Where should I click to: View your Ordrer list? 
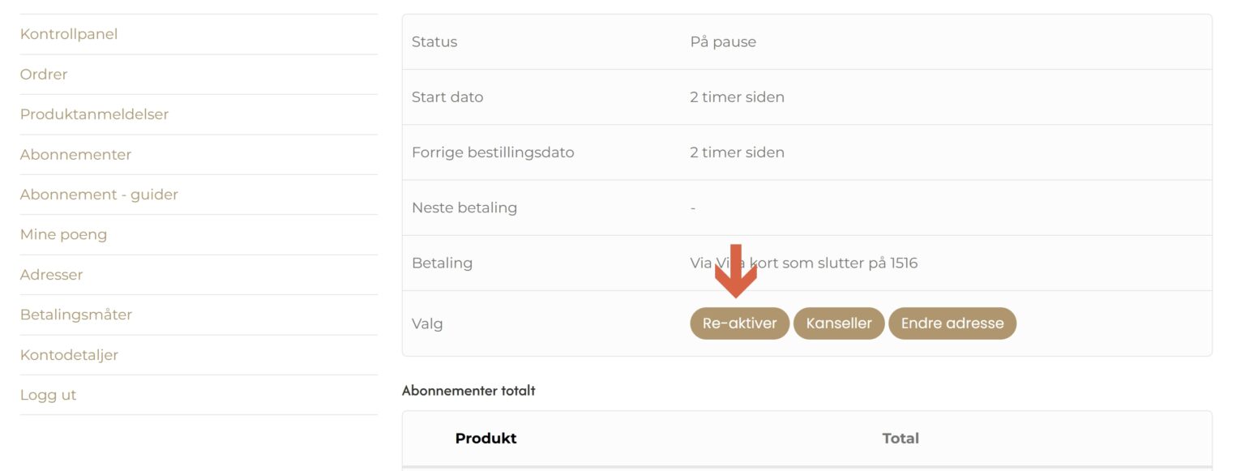[x=43, y=74]
